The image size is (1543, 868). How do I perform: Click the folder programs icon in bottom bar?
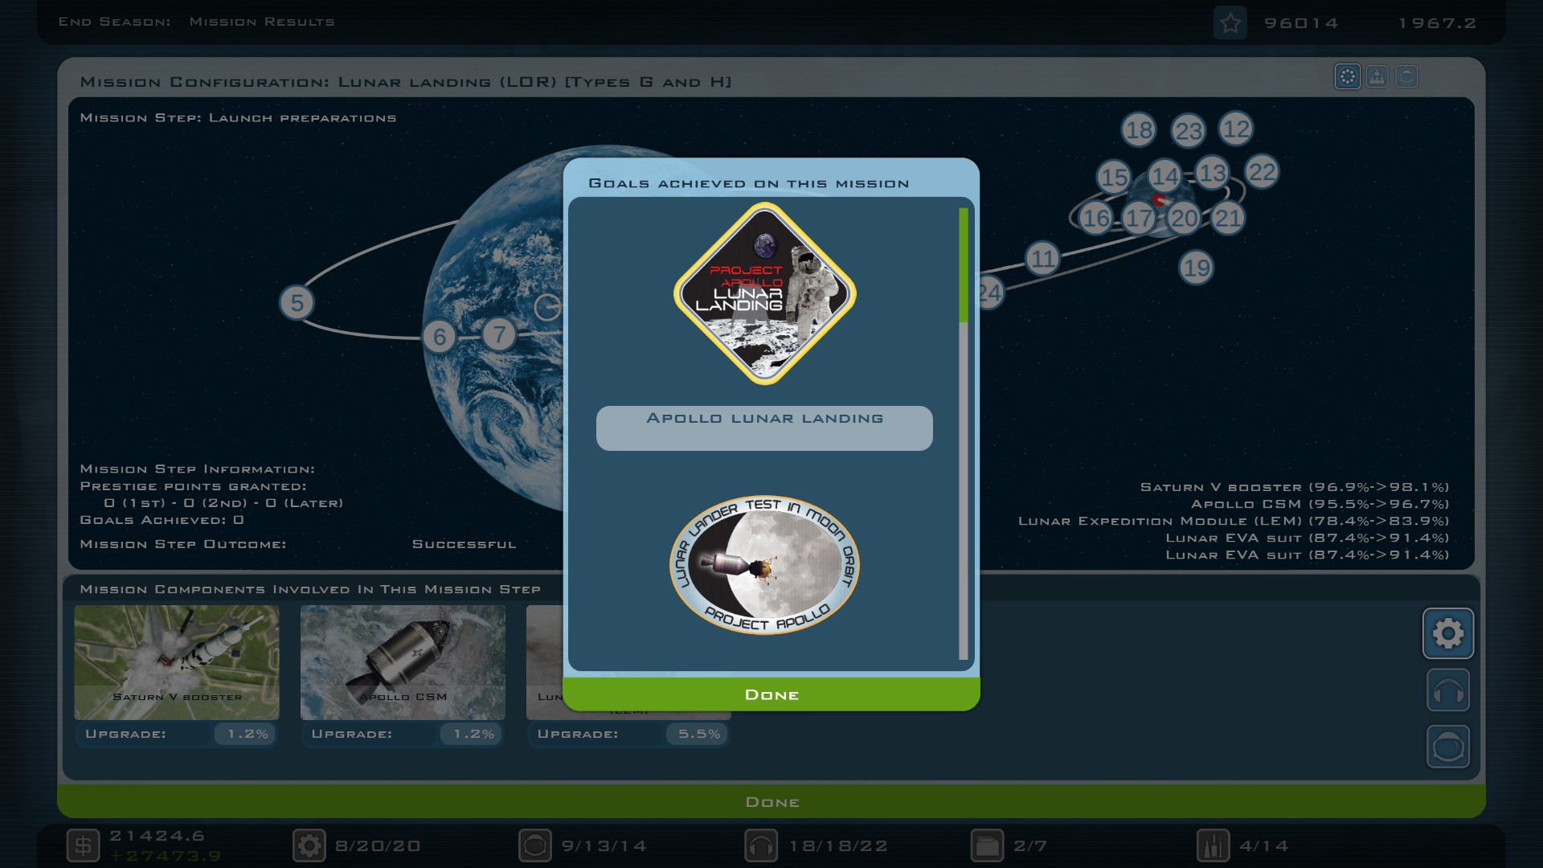987,845
